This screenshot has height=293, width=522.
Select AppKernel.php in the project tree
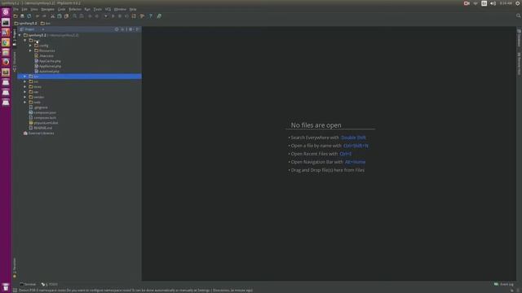coord(50,66)
